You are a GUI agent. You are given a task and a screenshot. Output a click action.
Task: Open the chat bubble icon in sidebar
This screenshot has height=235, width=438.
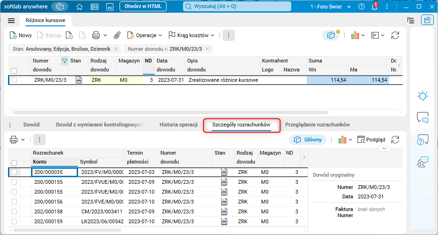422,117
